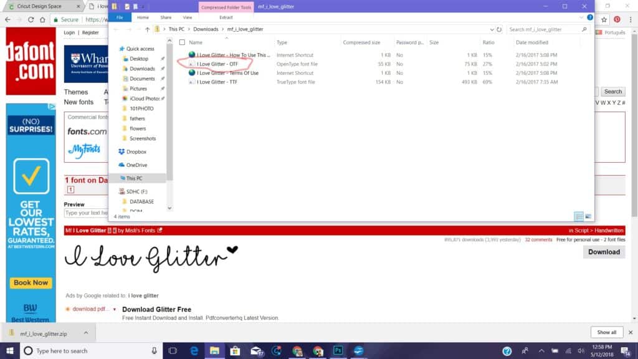
Task: Click the Register link on dafont
Action: click(90, 32)
